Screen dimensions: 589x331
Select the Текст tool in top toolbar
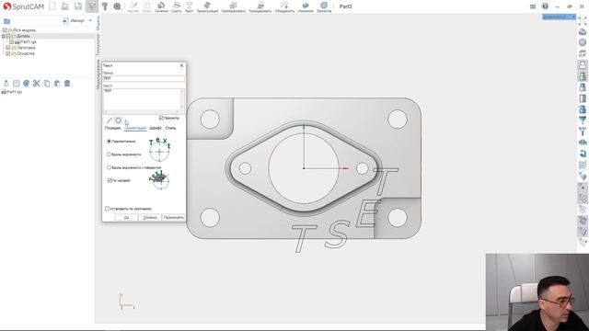click(189, 6)
